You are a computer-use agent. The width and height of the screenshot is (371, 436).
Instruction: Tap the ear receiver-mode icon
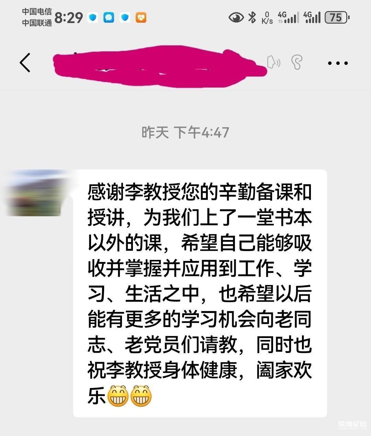[x=297, y=62]
